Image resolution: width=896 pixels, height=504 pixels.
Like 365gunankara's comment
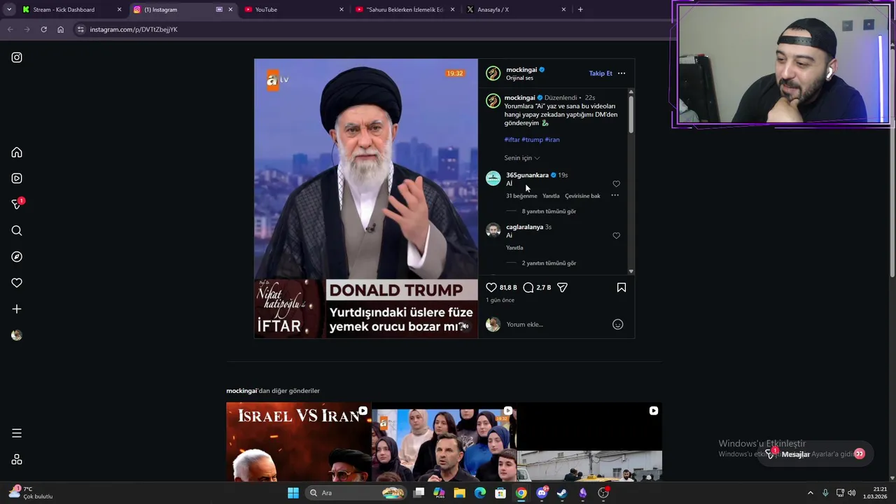(x=616, y=184)
